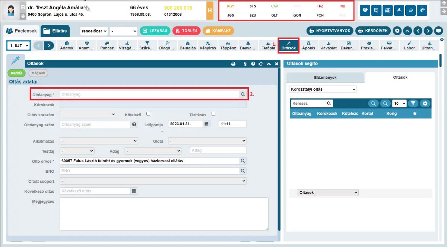Open the lab flask icon button
The width and height of the screenshot is (447, 247).
pyautogui.click(x=399, y=11)
